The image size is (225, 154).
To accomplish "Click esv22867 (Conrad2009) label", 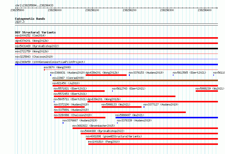I will click(x=68, y=78).
